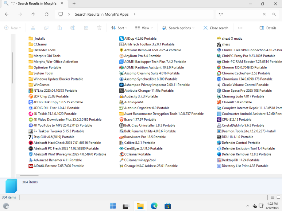
Task: Select 4K Tokkit 25.1.0.1020 Portable icon
Action: coord(31,114)
